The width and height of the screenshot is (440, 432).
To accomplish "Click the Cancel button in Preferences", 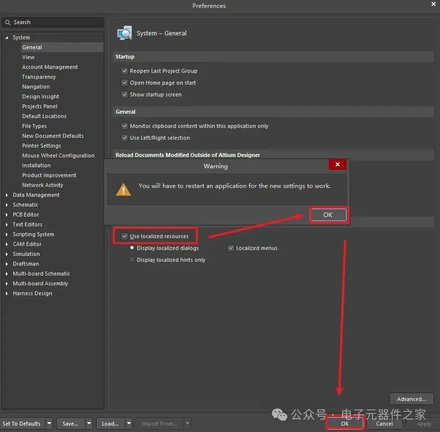I will (384, 424).
